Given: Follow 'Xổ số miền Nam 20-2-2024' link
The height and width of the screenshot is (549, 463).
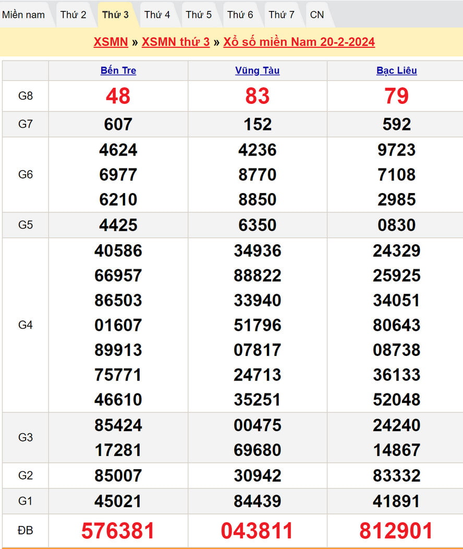Looking at the screenshot, I should coord(299,42).
